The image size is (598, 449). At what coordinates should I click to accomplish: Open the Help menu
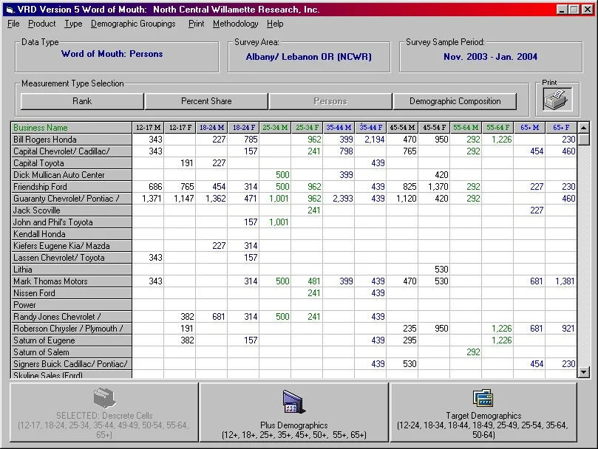point(275,24)
